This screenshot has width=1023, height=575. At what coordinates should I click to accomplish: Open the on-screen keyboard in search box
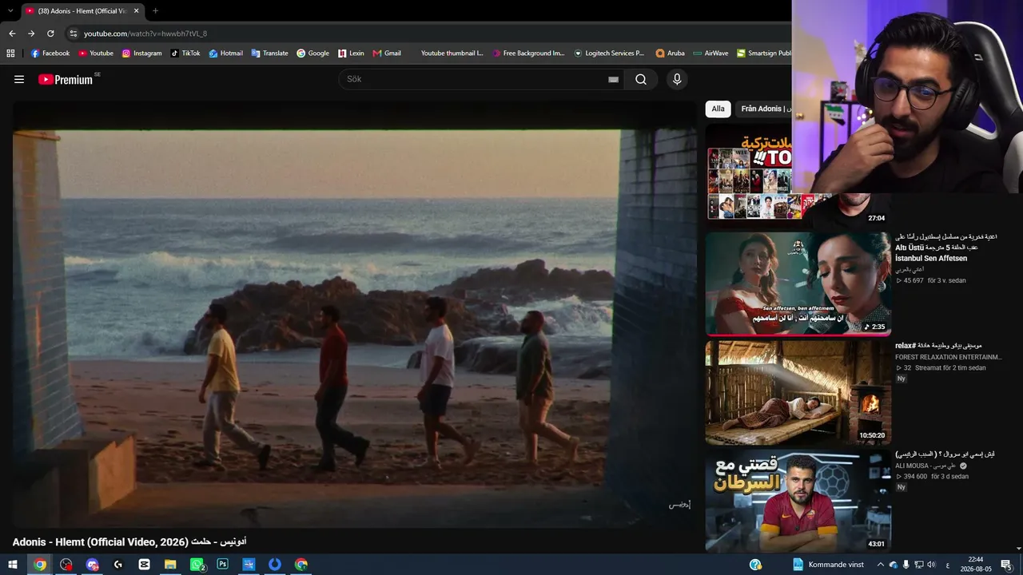613,80
